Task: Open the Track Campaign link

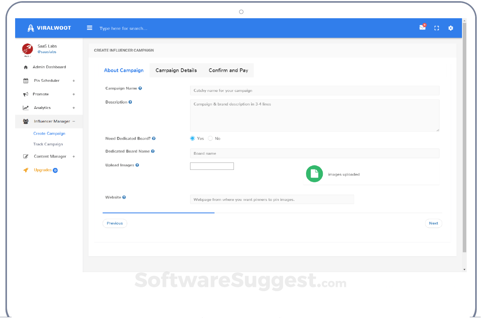Action: (x=48, y=144)
